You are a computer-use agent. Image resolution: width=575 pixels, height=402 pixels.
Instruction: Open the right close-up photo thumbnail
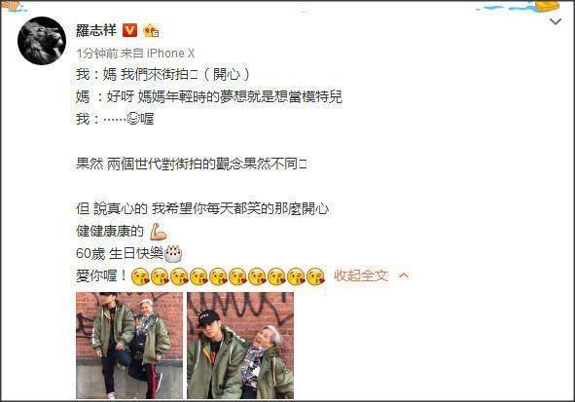[240, 346]
